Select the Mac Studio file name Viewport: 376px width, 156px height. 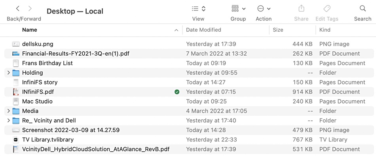click(37, 101)
